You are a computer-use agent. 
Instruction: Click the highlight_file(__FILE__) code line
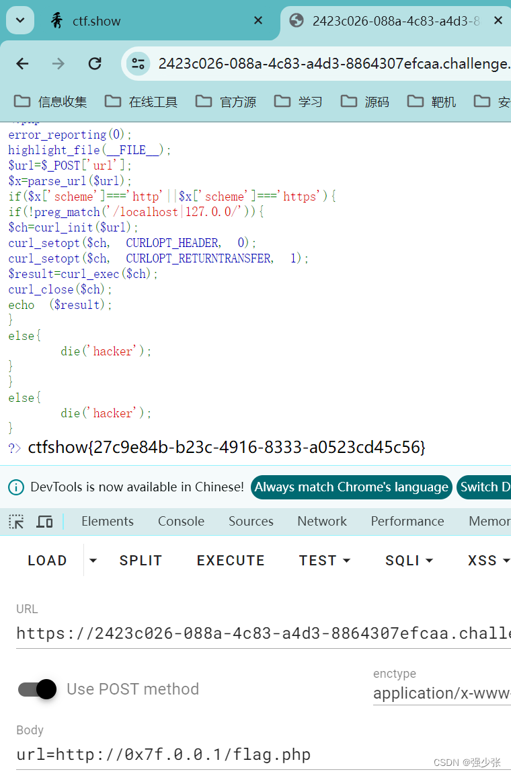click(x=89, y=150)
